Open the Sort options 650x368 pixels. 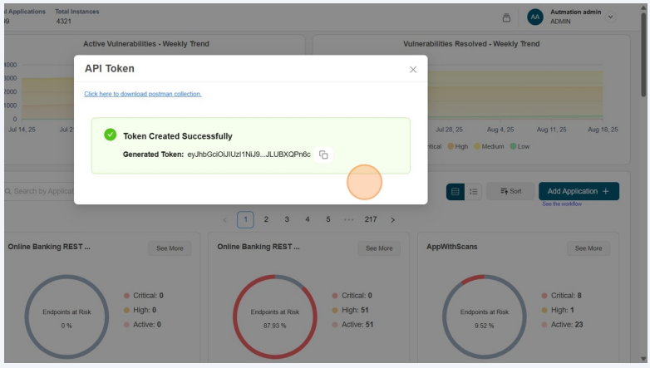(510, 191)
